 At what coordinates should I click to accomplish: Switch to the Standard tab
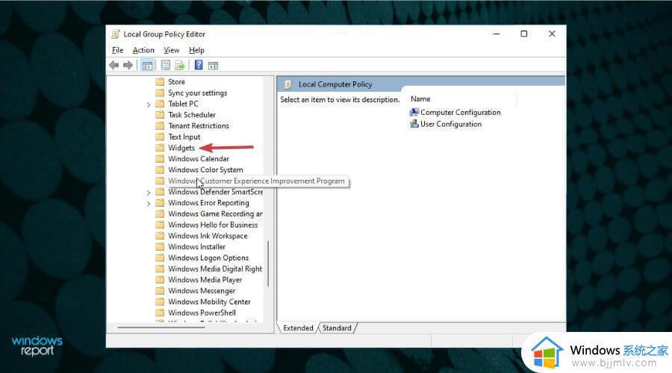[337, 327]
